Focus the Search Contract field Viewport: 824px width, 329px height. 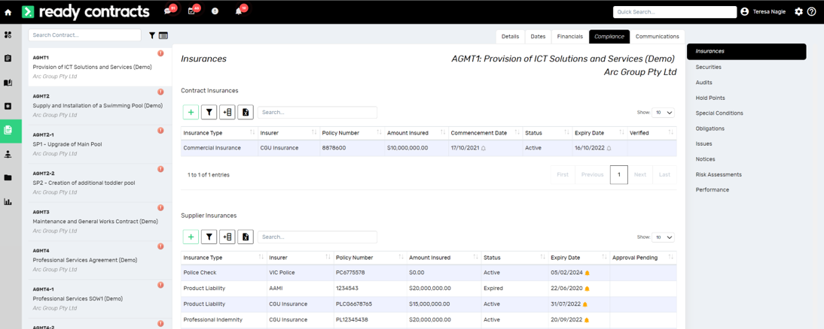point(84,35)
